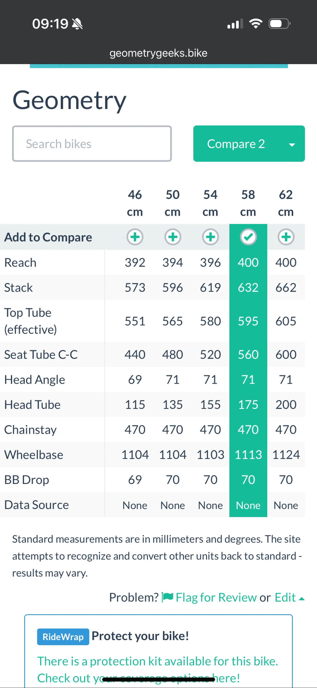Screen dimensions: 317x688
Task: Click into the Search bikes field
Action: click(x=92, y=144)
